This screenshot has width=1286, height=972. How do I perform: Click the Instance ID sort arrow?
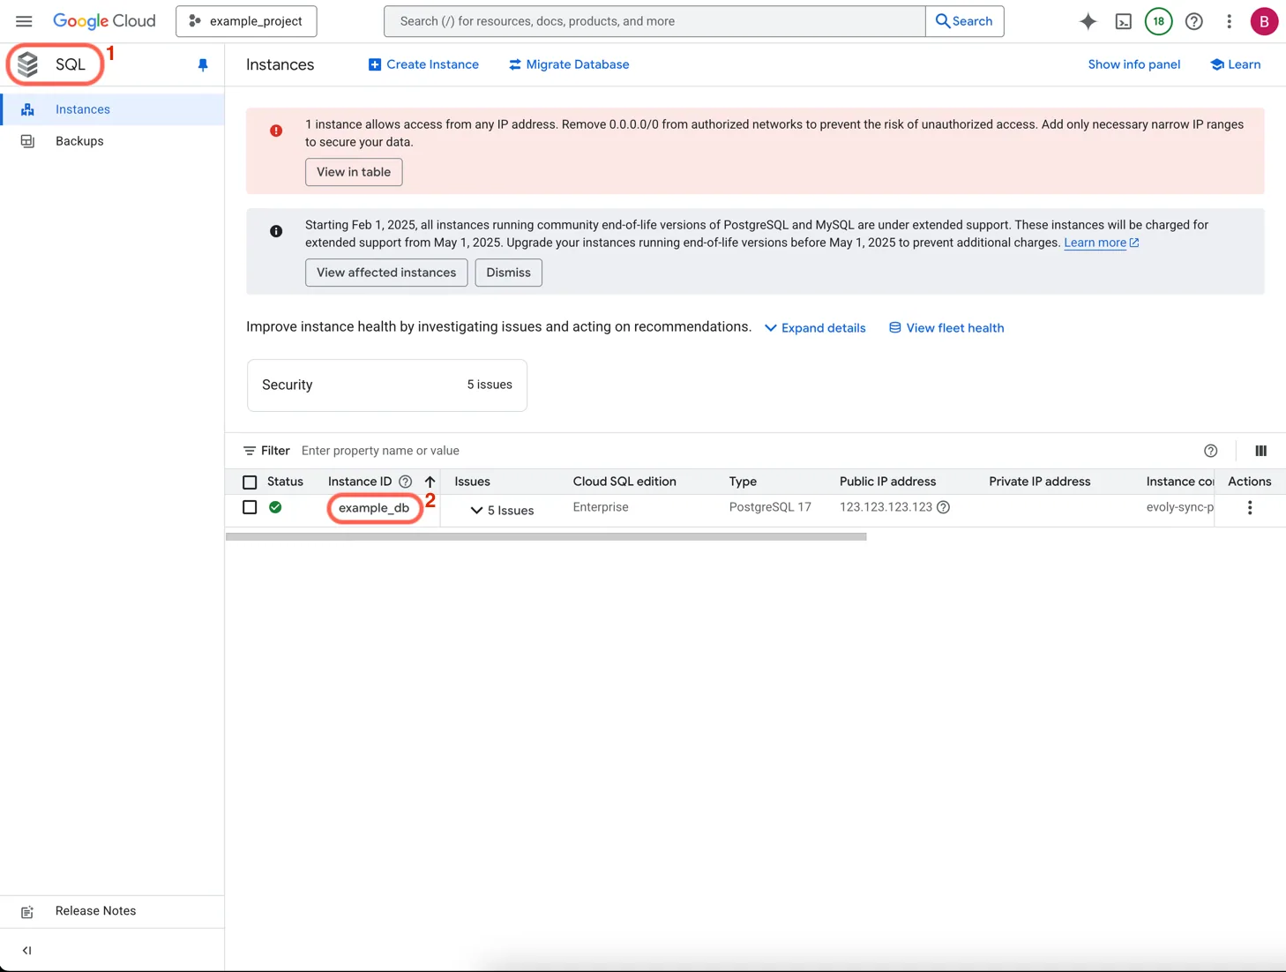click(430, 482)
